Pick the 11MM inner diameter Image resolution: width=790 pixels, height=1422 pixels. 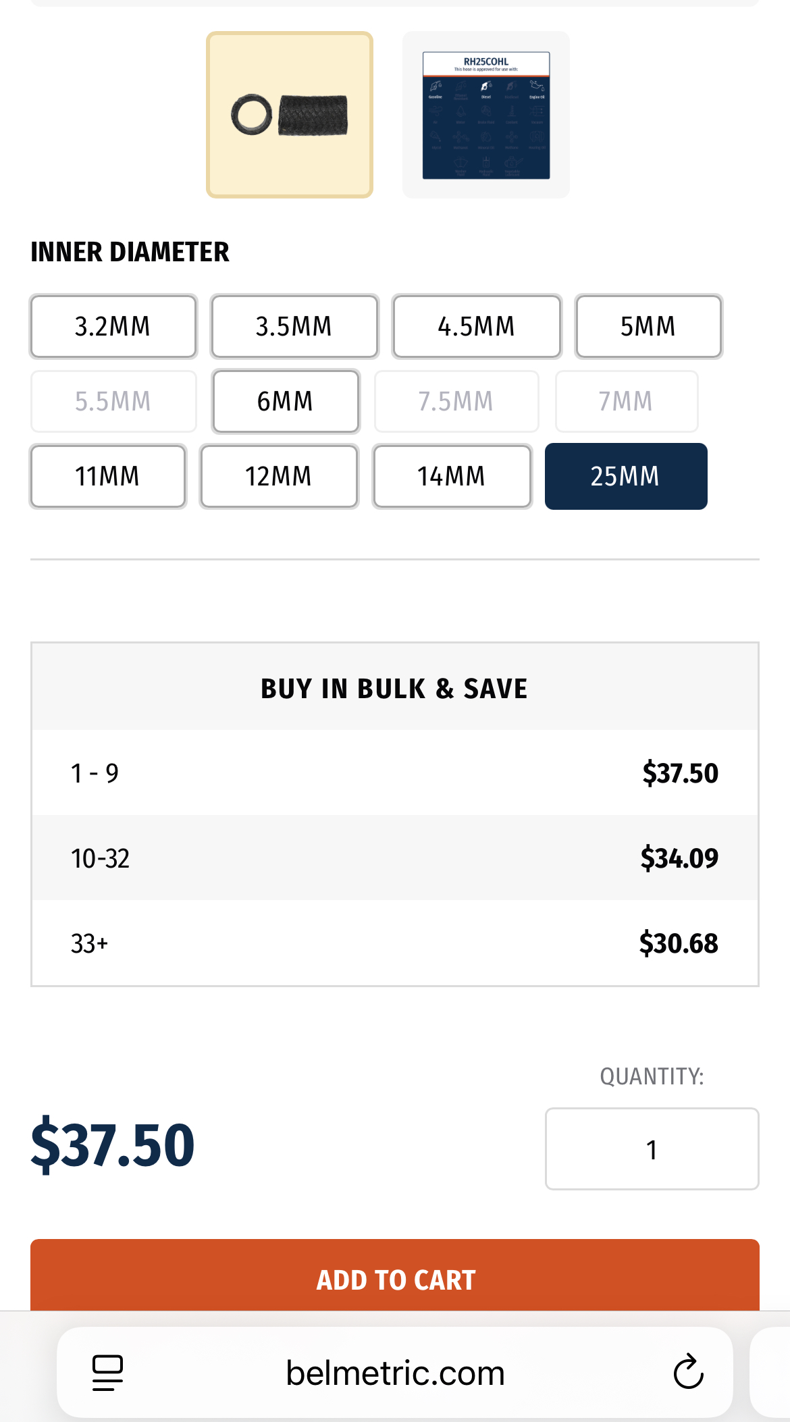108,477
